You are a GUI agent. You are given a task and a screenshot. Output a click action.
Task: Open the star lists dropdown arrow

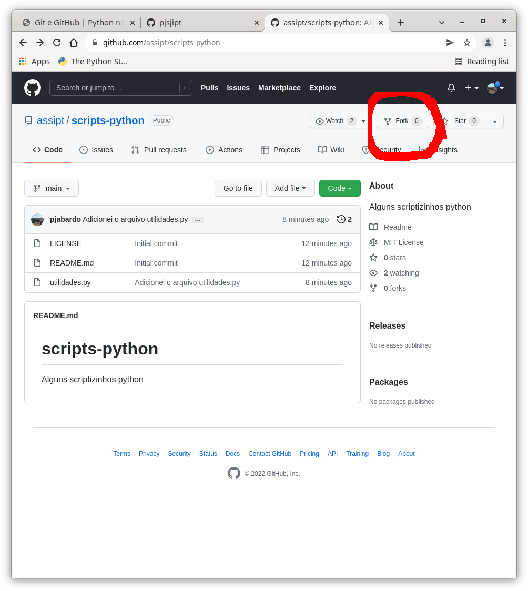[x=495, y=121]
